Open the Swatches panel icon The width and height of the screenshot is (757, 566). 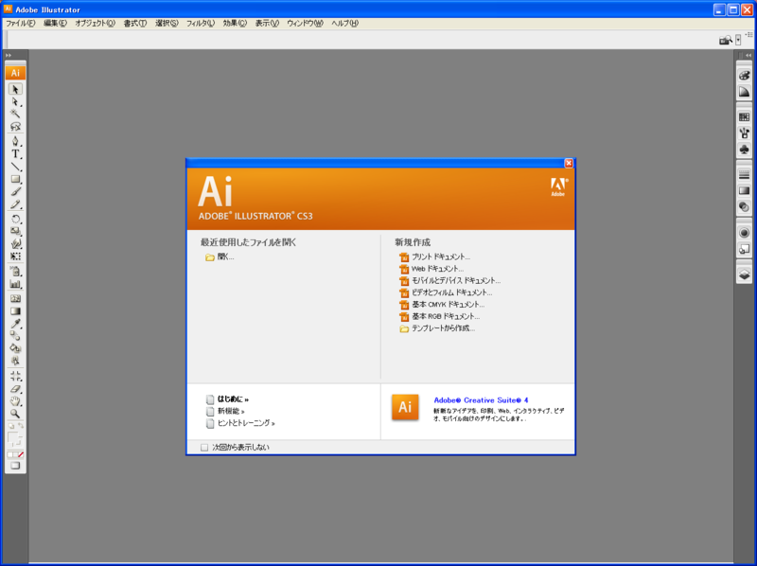point(744,116)
